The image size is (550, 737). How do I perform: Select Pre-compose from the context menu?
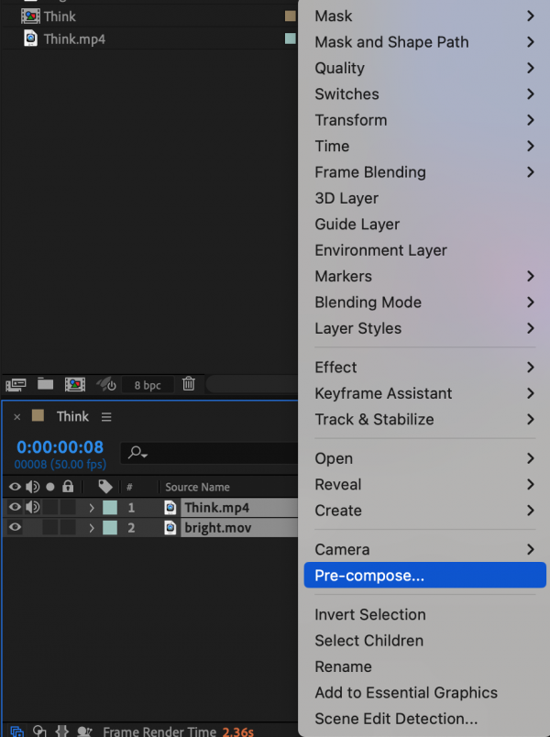385,575
